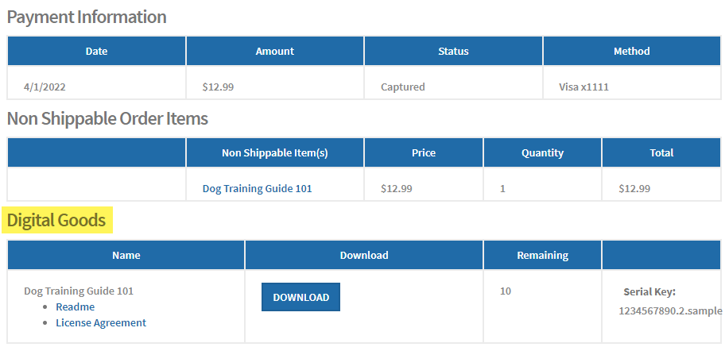
Task: Click the Non Shippable Item(s) header
Action: [x=275, y=152]
